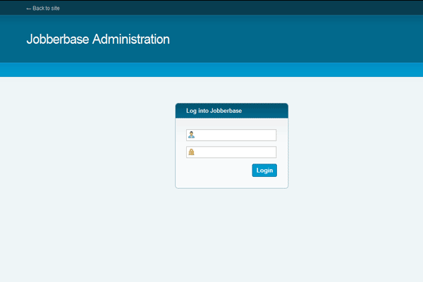Viewport: 423px width, 282px height.
Task: Click the Back to site link
Action: (x=45, y=8)
